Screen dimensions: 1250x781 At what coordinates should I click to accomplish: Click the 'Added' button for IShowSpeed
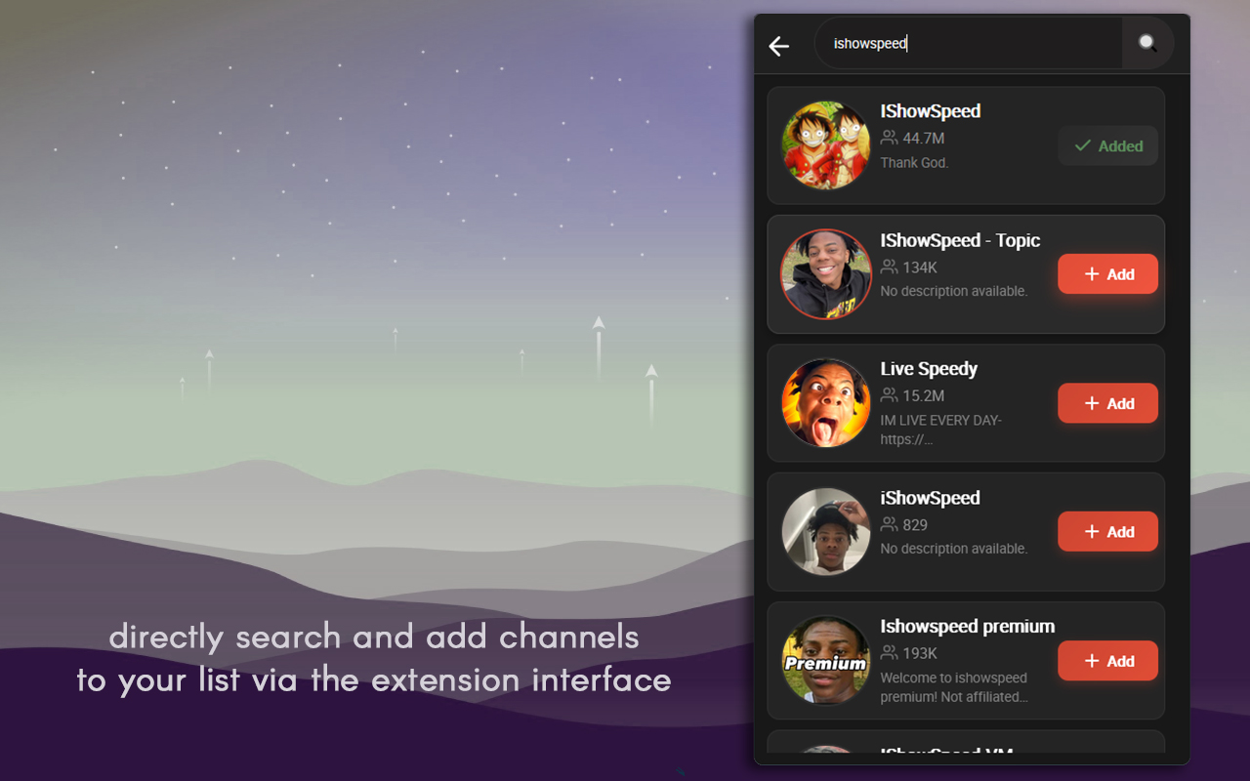coord(1108,146)
